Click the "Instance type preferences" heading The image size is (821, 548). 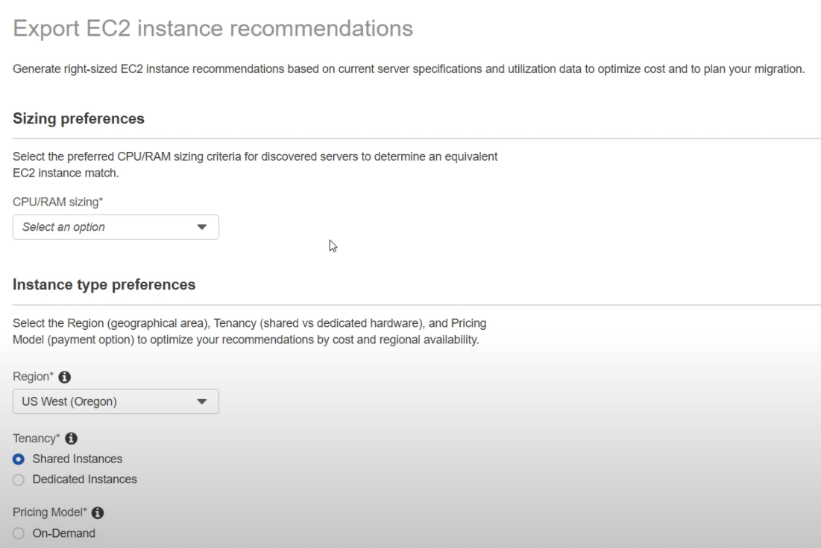click(104, 284)
